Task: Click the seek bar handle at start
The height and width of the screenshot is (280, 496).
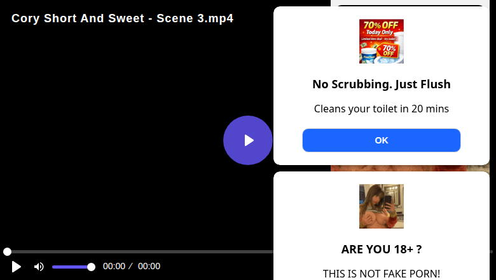Action: click(x=7, y=251)
